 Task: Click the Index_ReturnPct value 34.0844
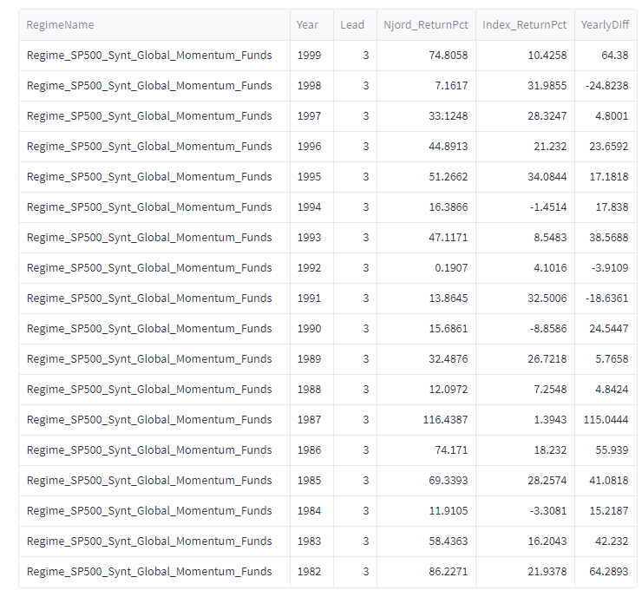[545, 177]
